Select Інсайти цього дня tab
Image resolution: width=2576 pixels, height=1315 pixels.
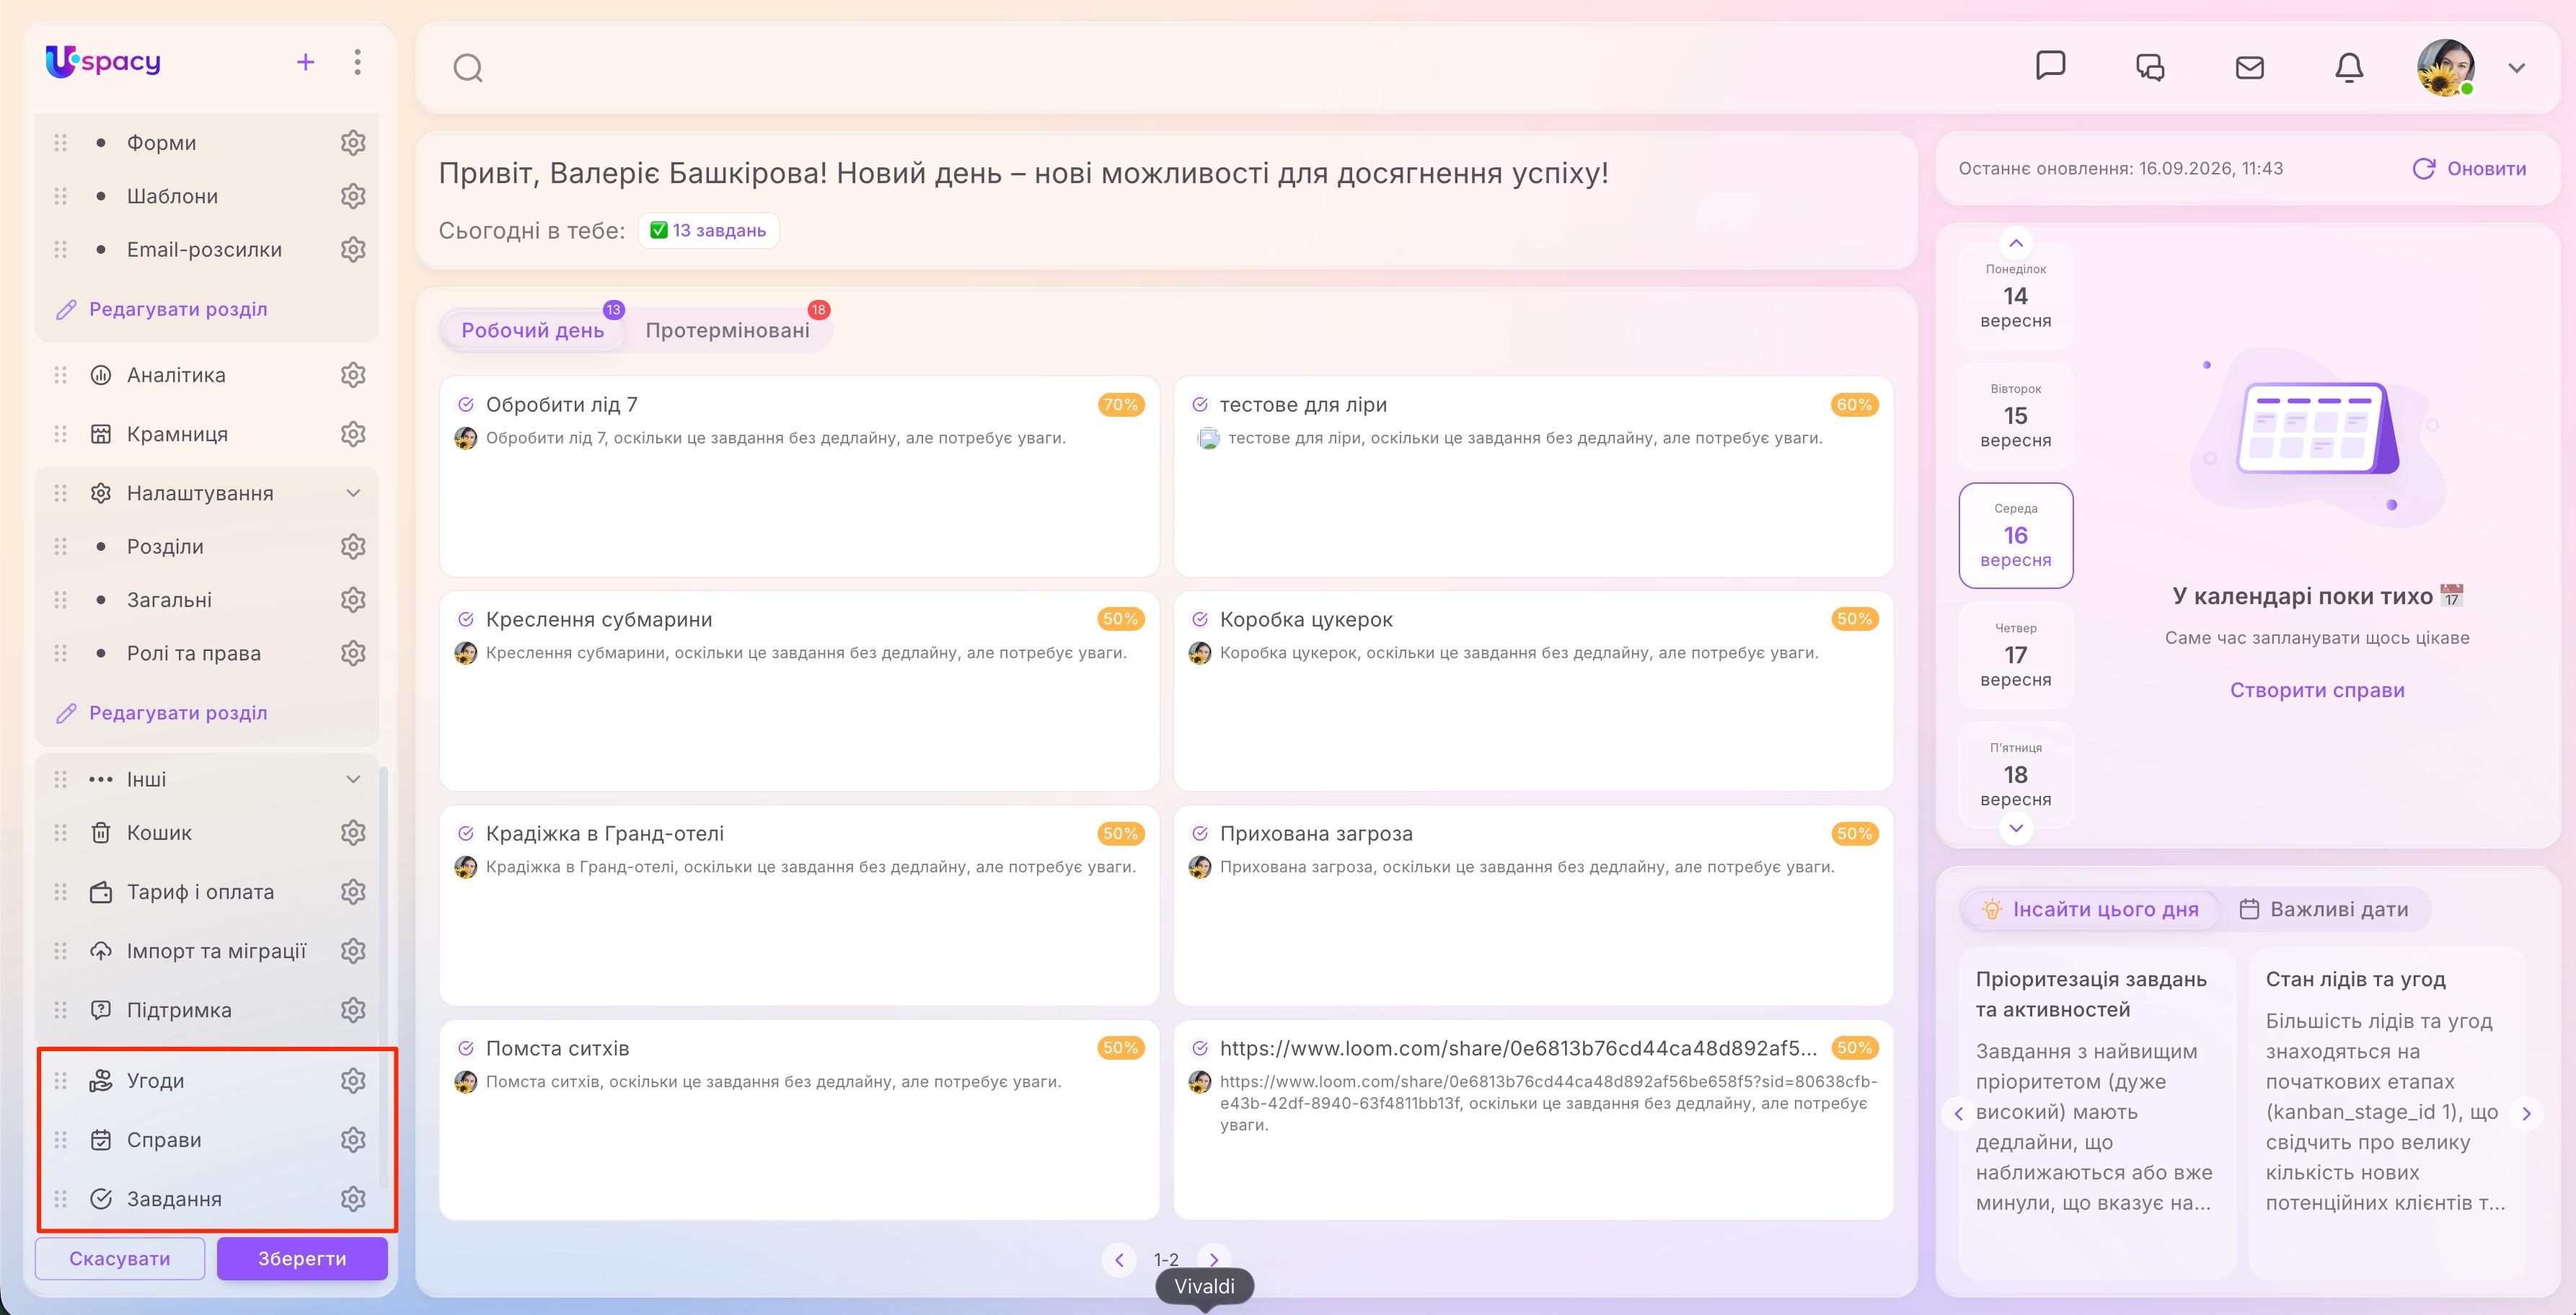(2090, 909)
